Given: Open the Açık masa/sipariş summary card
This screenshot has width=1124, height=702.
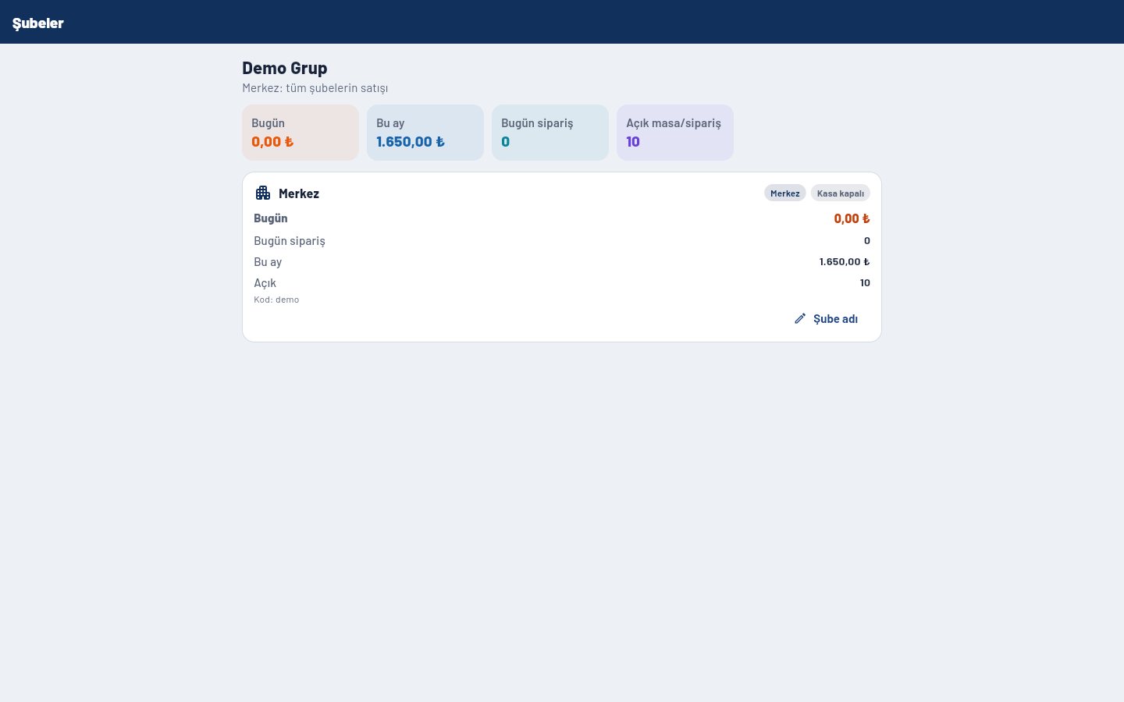Looking at the screenshot, I should (675, 133).
